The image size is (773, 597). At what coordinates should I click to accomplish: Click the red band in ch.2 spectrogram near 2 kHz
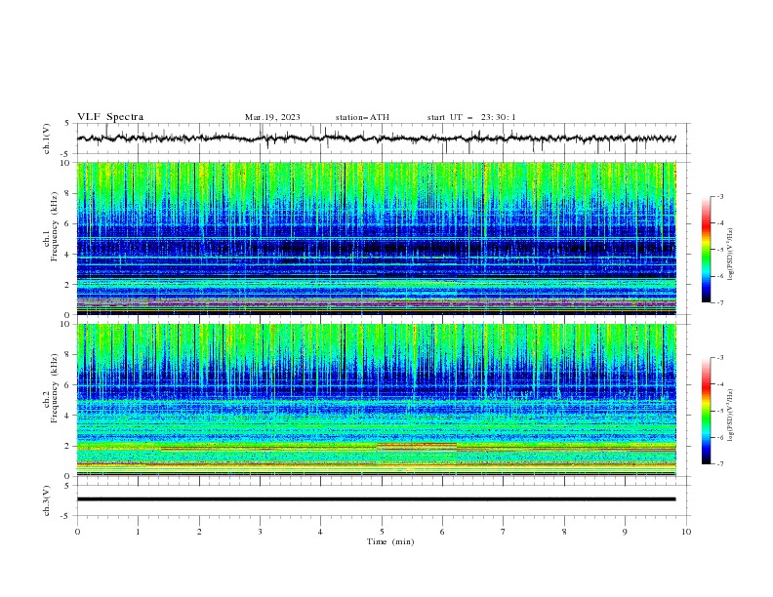[417, 444]
